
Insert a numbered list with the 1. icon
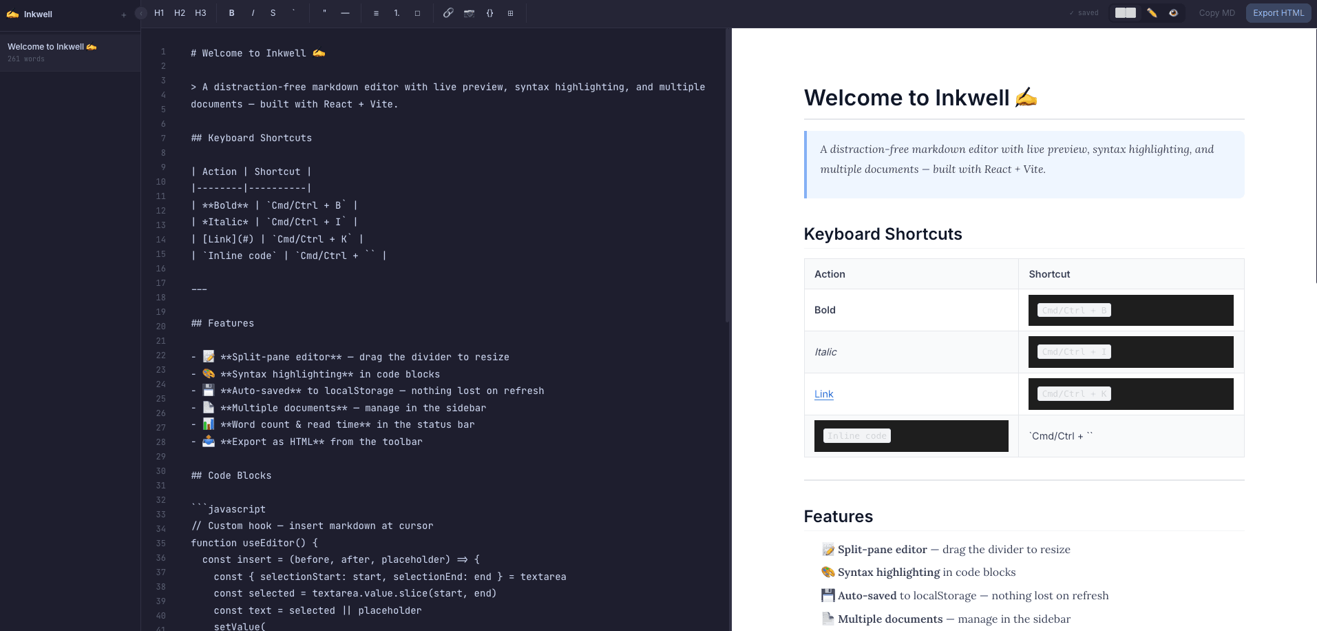tap(397, 13)
